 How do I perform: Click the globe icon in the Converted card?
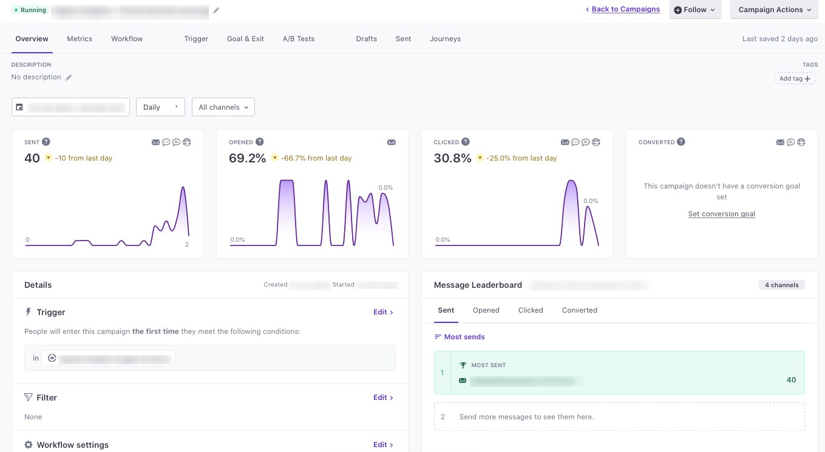pyautogui.click(x=801, y=142)
